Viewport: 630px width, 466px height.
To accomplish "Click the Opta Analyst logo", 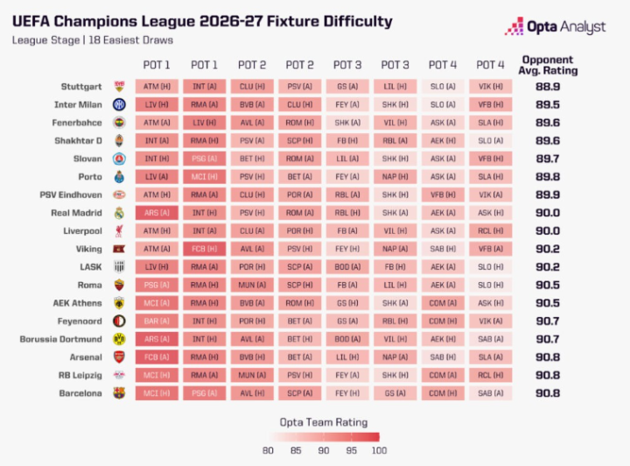I will 556,26.
